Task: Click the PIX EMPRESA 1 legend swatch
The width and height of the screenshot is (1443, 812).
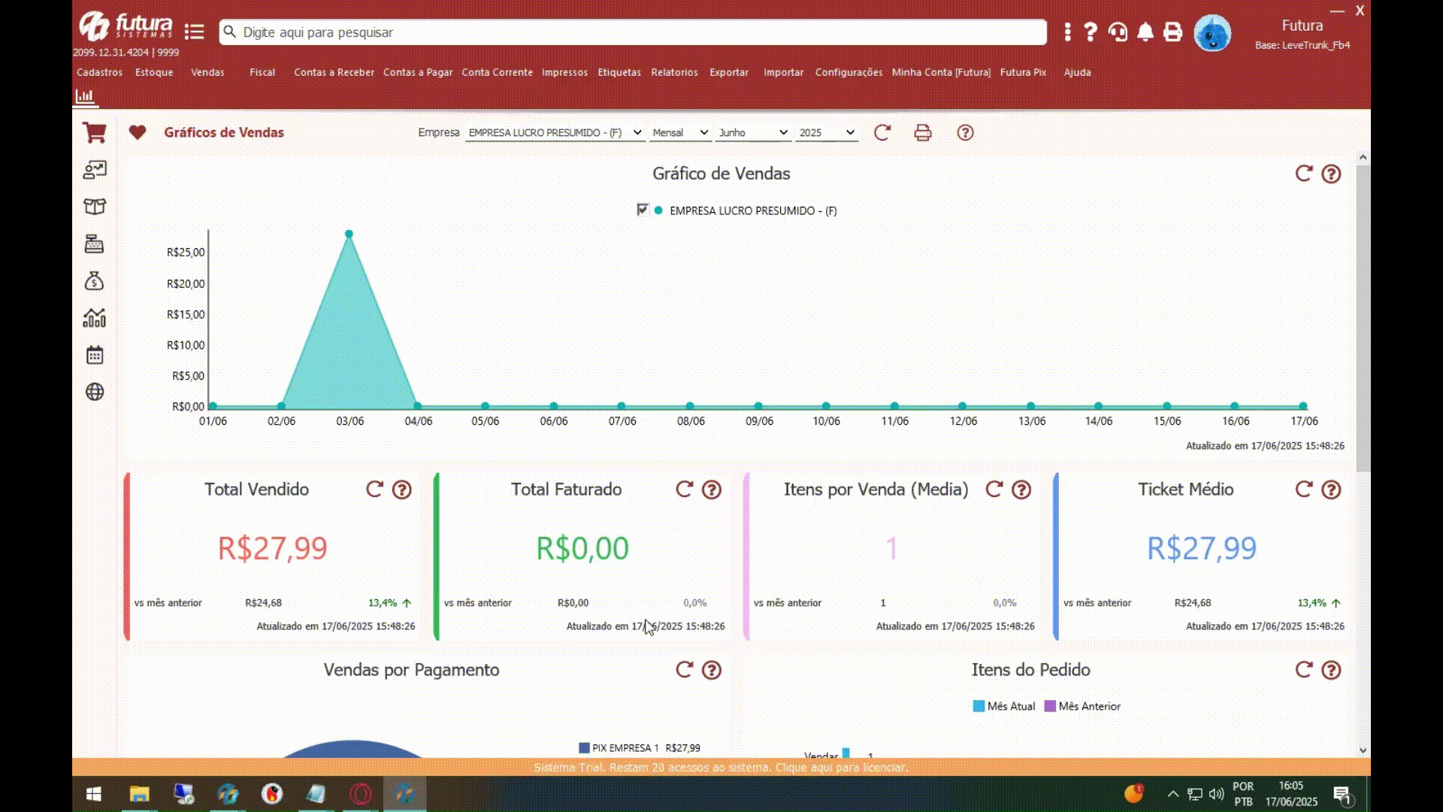Action: tap(584, 748)
